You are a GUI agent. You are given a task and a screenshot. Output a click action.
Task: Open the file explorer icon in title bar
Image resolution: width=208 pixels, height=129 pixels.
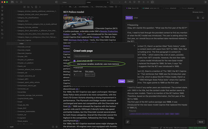[x=12, y=2]
